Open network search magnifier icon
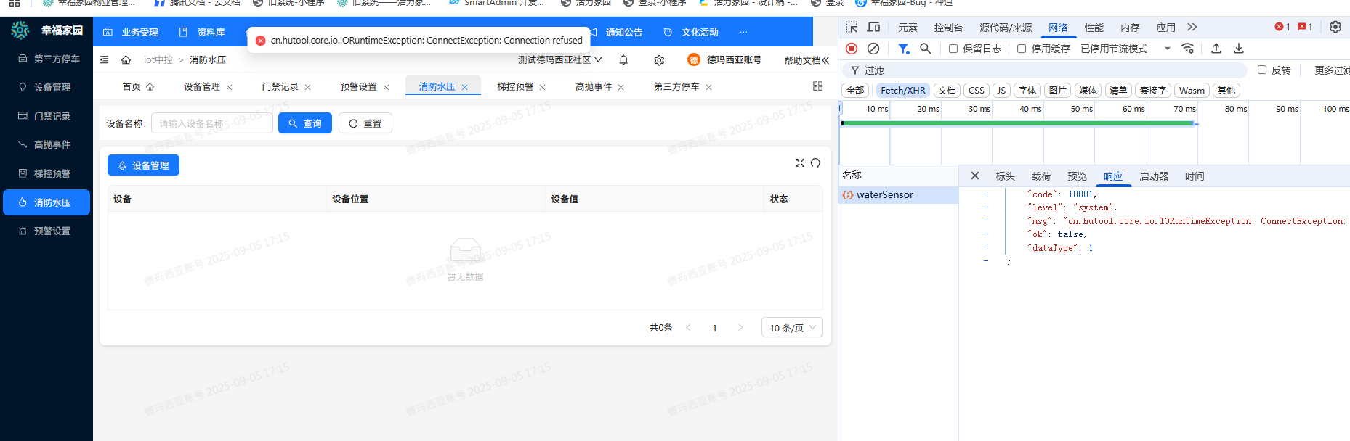 coord(925,49)
